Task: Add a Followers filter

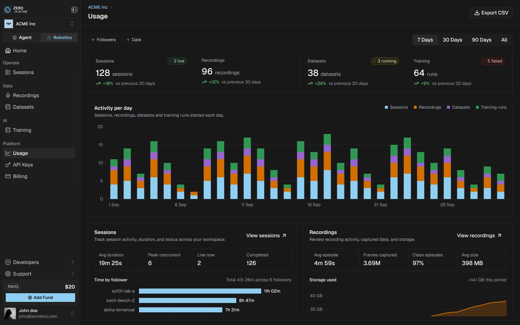Action: click(x=104, y=40)
